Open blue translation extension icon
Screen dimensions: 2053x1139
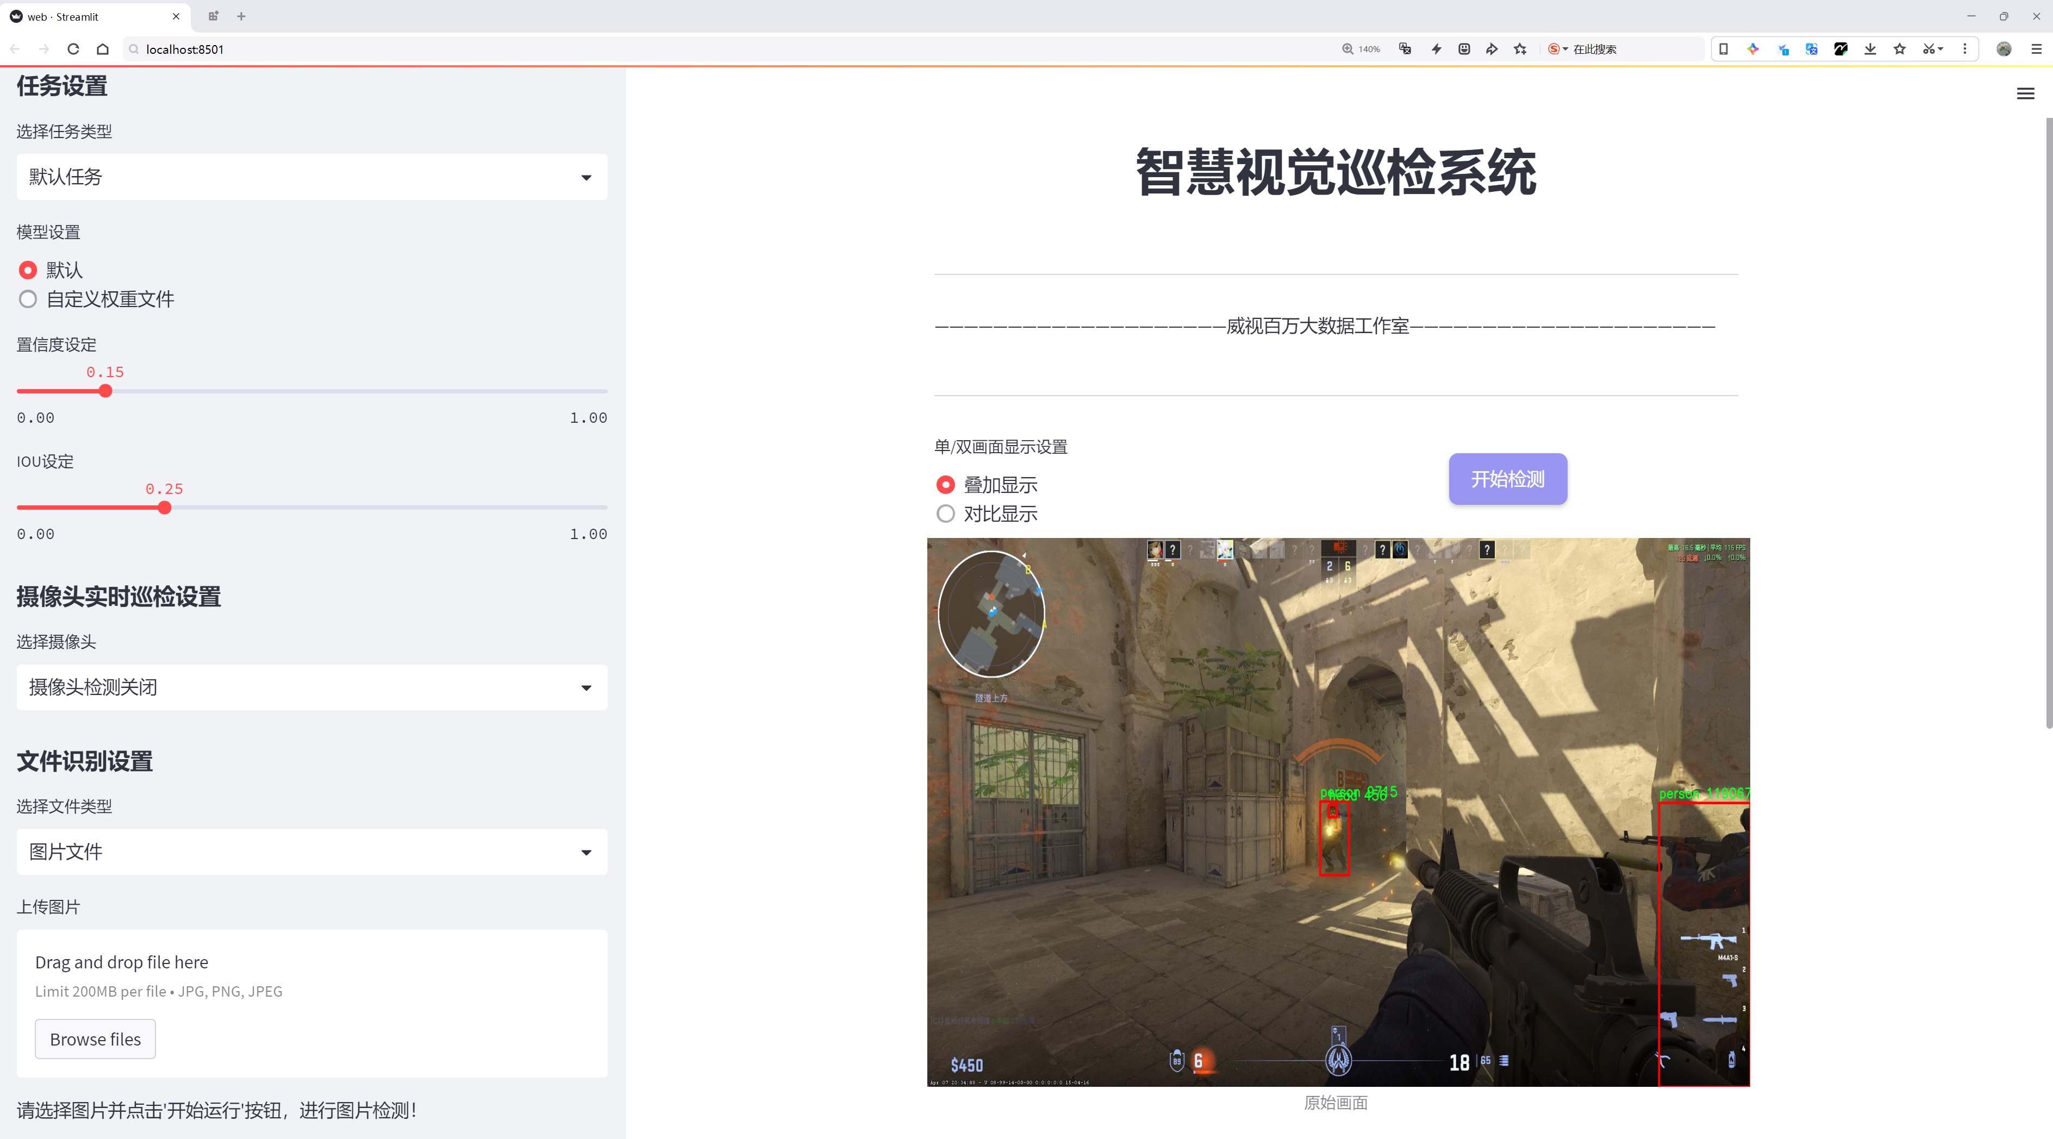tap(1812, 48)
